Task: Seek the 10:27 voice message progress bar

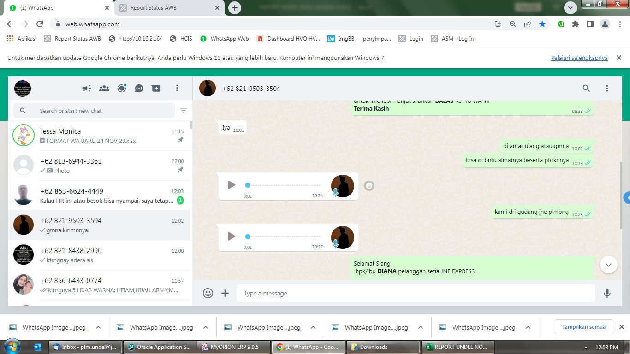Action: tap(283, 236)
